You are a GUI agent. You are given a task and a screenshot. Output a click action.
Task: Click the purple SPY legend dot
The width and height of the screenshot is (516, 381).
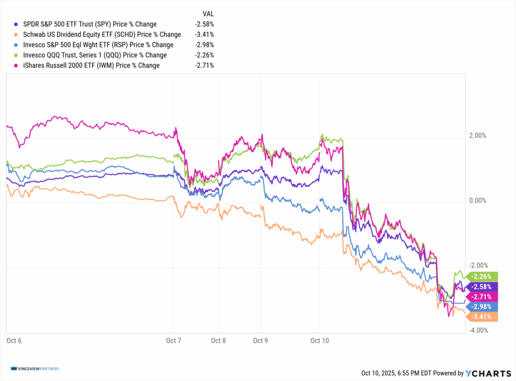tap(16, 24)
